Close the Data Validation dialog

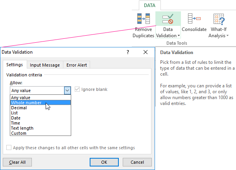[x=146, y=52]
